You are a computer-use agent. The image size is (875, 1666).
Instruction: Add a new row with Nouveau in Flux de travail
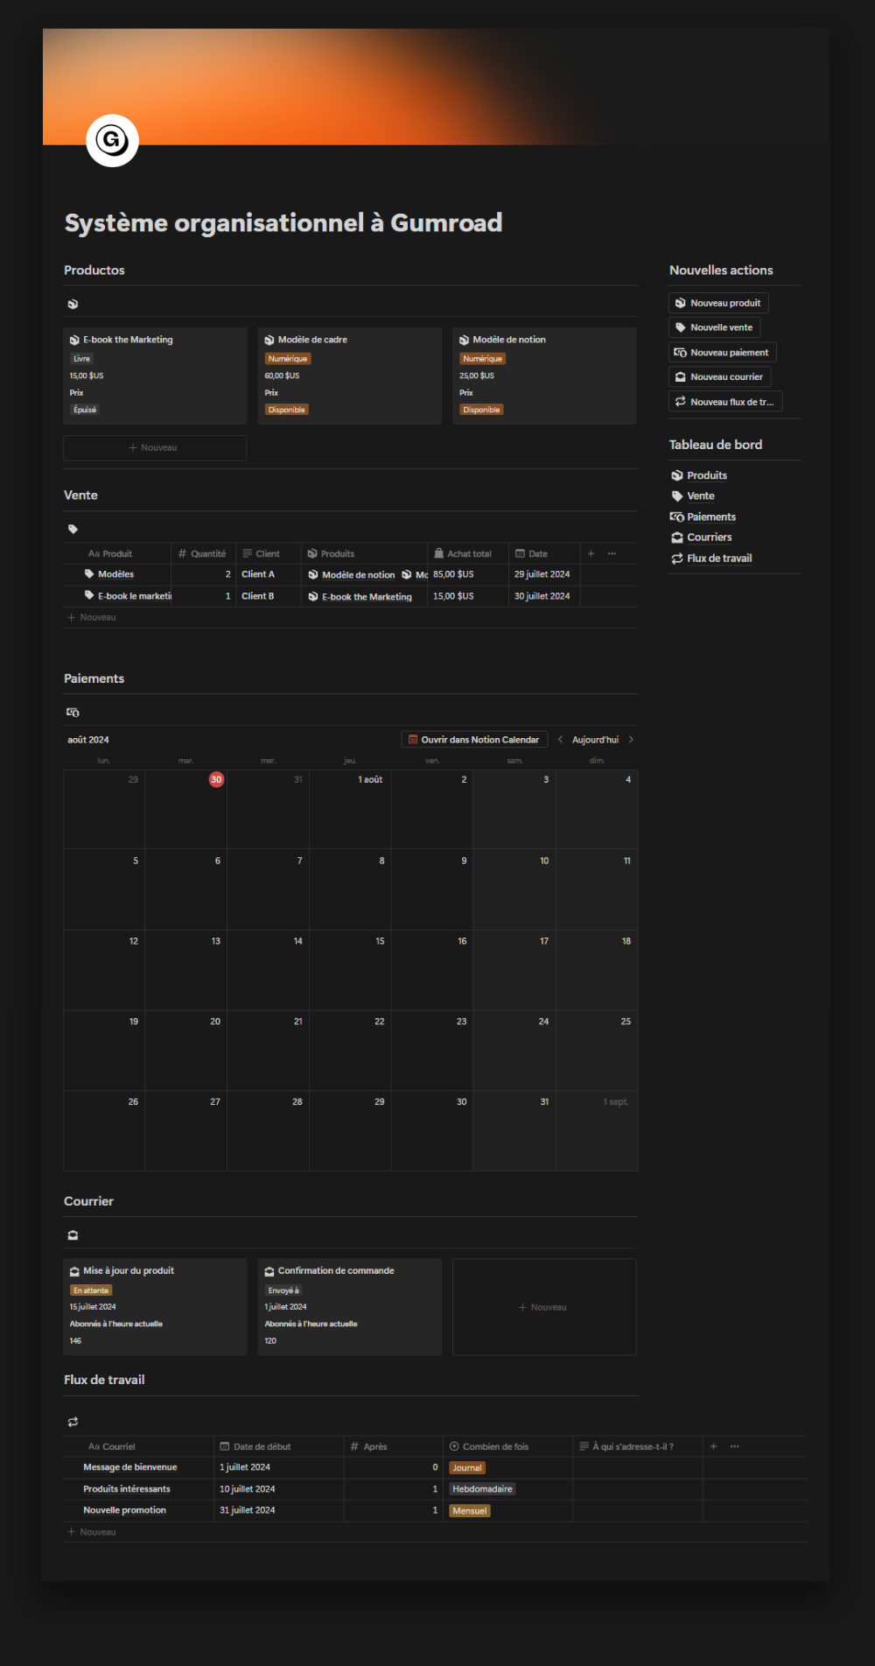92,1532
